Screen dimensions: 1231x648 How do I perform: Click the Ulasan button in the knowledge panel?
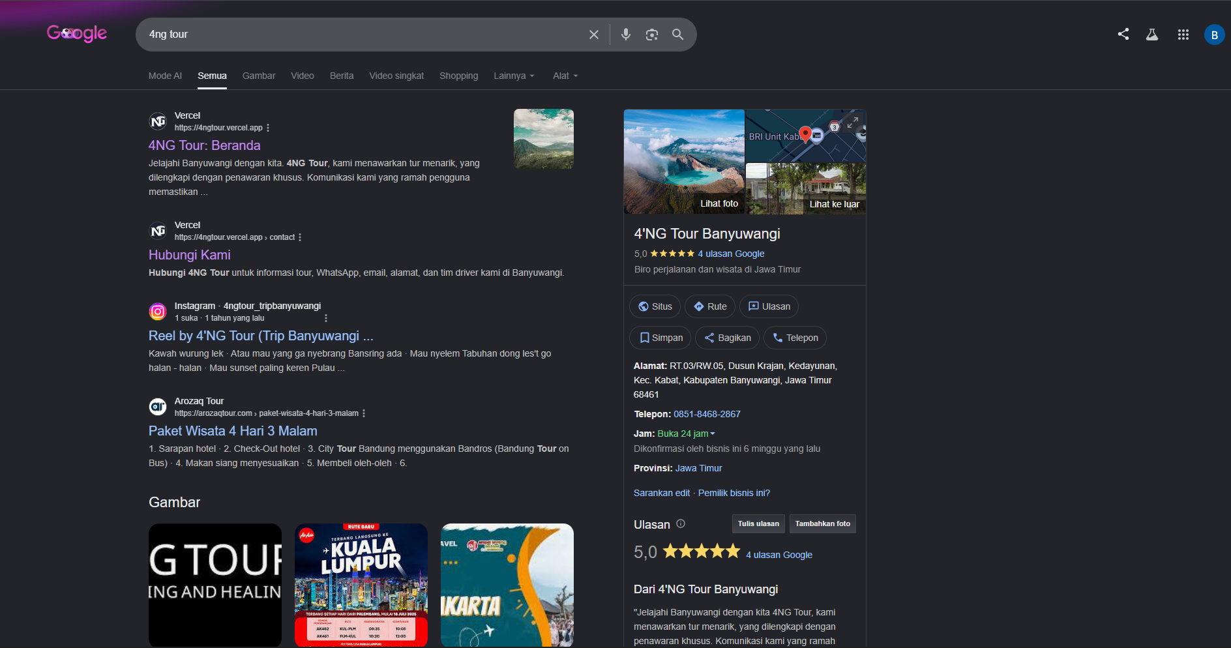pos(769,306)
